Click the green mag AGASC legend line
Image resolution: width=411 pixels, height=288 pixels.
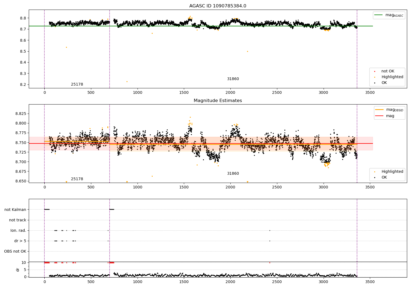pyautogui.click(x=379, y=15)
